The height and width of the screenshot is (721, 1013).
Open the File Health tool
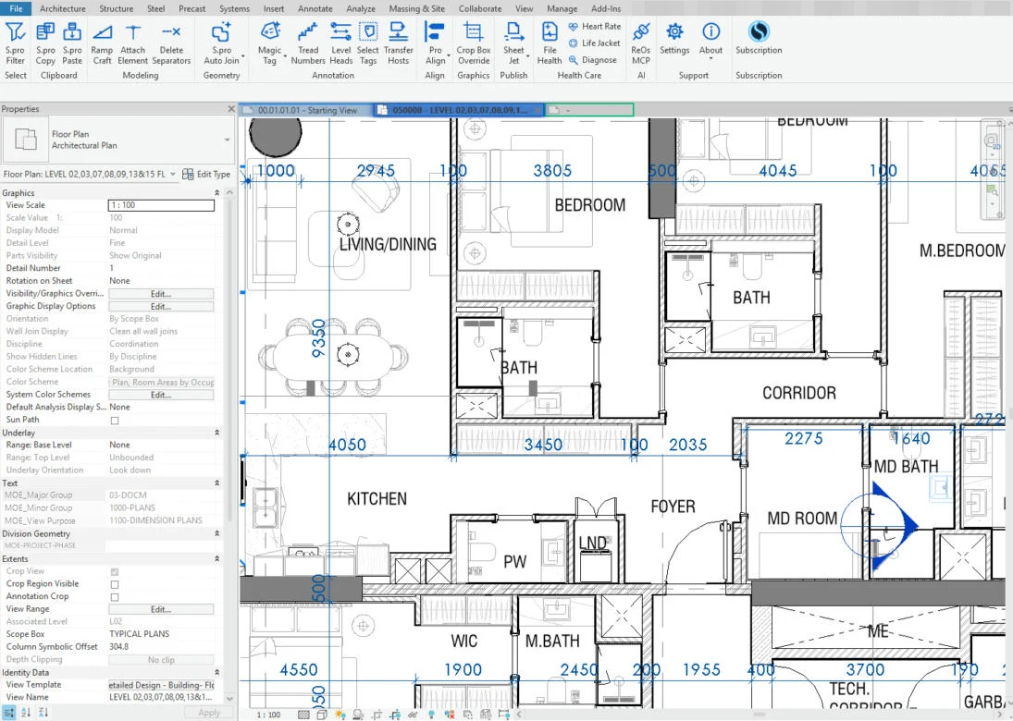(550, 43)
